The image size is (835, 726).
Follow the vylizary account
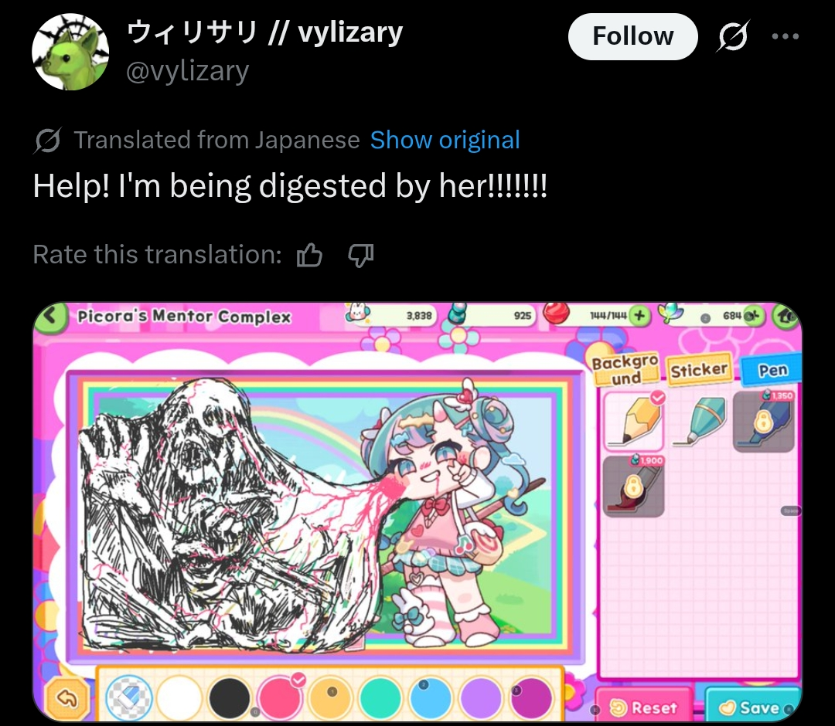pyautogui.click(x=632, y=36)
